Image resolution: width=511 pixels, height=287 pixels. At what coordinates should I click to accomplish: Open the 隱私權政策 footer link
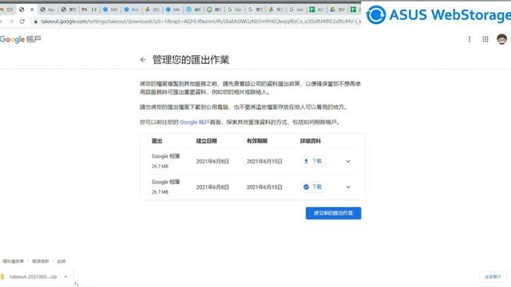(x=14, y=261)
